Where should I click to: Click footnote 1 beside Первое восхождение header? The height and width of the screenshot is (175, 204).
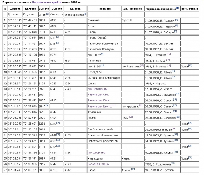[x=177, y=8]
